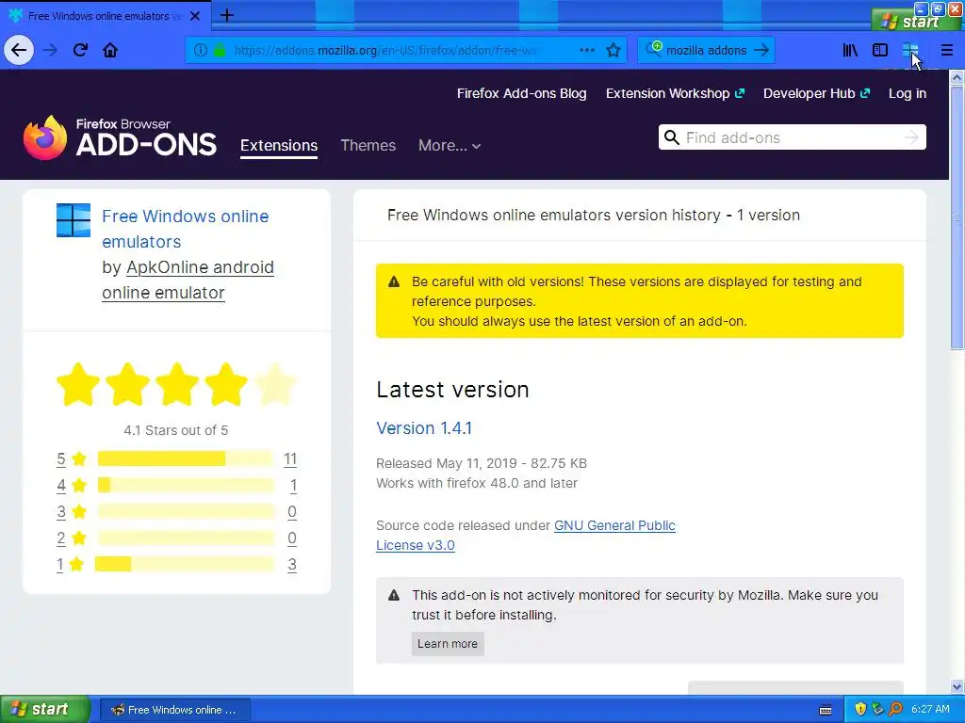The width and height of the screenshot is (965, 723).
Task: Click the 'Released May 11, 2019 - 82.75 KB' text
Action: (x=482, y=463)
